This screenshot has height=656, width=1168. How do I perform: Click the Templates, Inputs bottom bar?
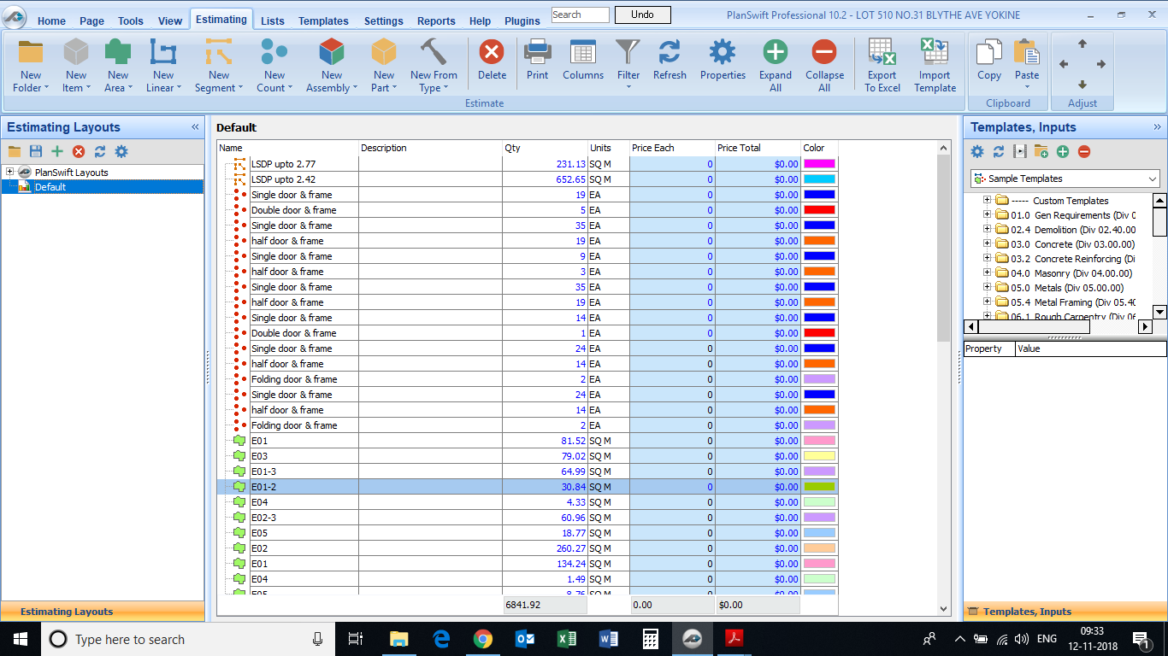[x=1065, y=612]
